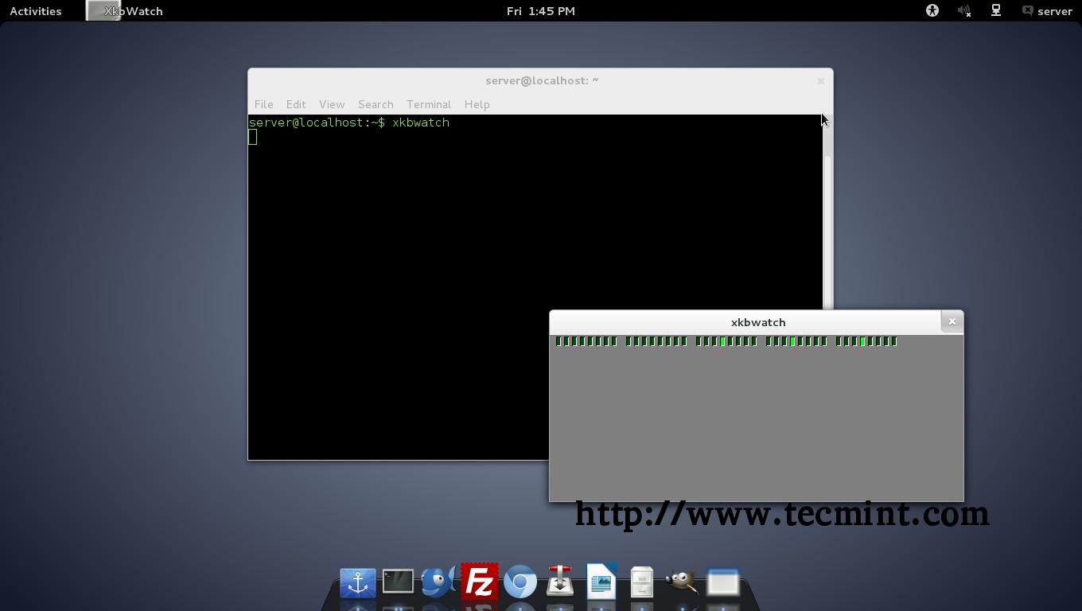Open the Bluefish editor from the dock
The width and height of the screenshot is (1082, 611).
pyautogui.click(x=438, y=582)
